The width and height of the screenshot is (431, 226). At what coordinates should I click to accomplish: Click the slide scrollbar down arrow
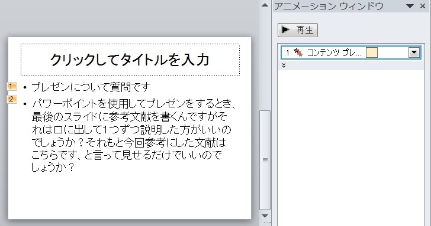(x=265, y=216)
